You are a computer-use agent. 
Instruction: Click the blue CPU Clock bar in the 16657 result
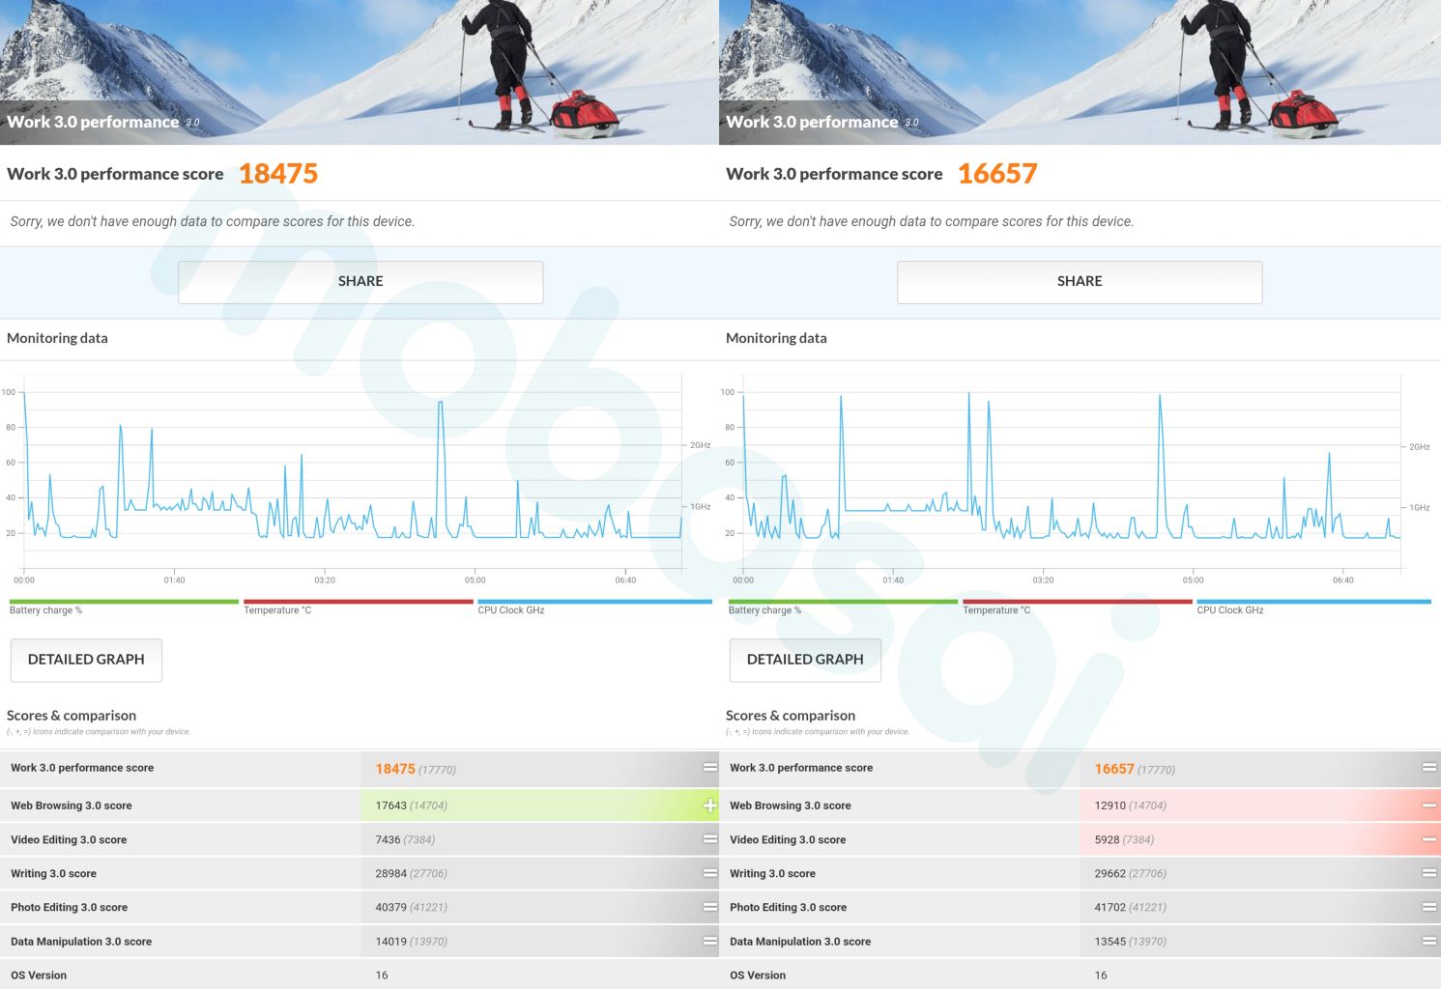(x=1313, y=602)
